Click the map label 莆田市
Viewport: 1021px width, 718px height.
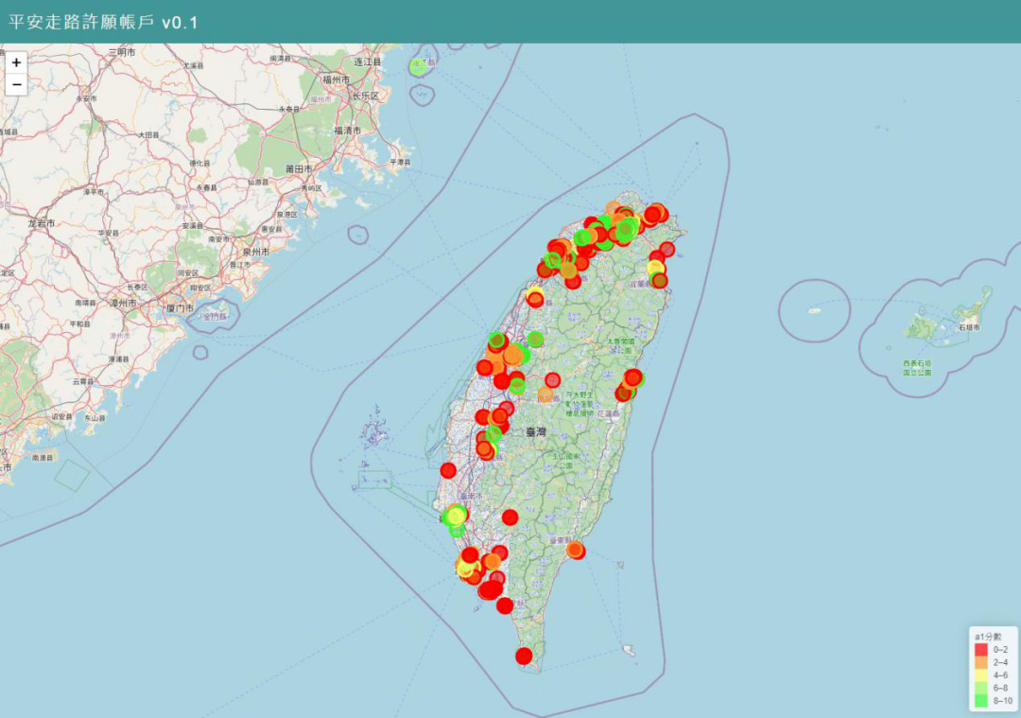298,168
